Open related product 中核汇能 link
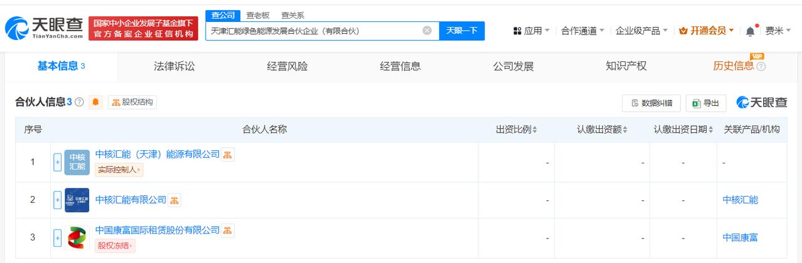 [x=741, y=200]
